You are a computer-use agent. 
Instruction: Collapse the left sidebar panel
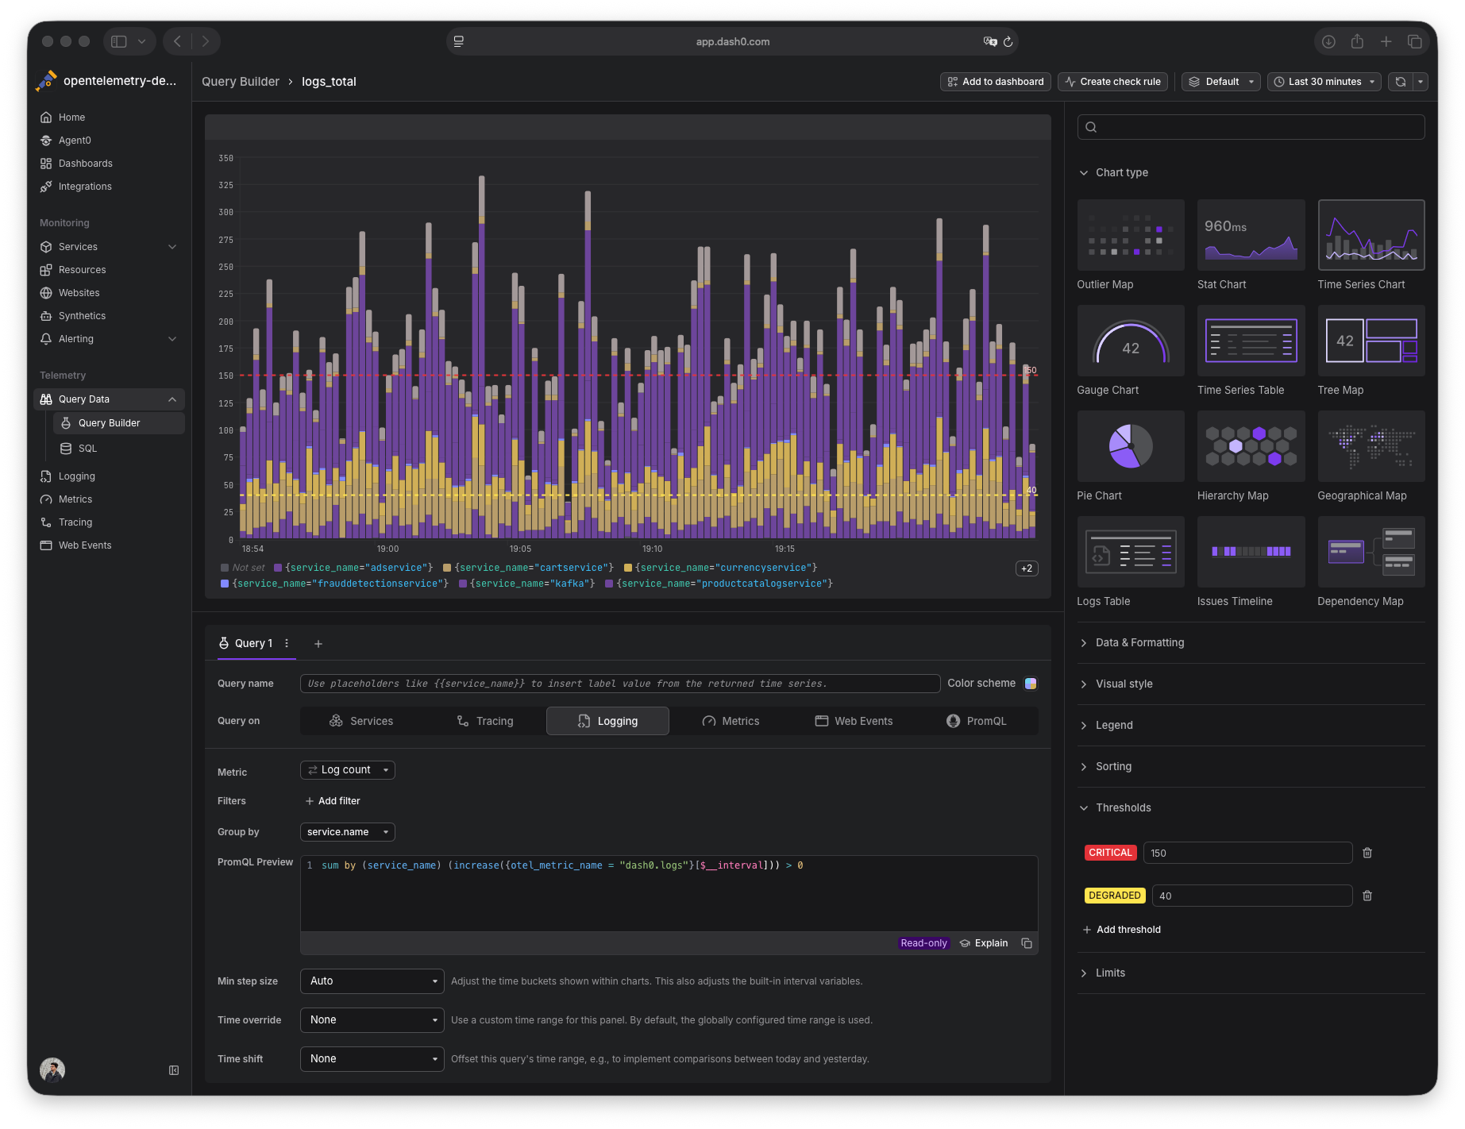174,1070
